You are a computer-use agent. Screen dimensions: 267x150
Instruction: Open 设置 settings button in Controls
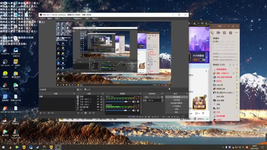177,109
